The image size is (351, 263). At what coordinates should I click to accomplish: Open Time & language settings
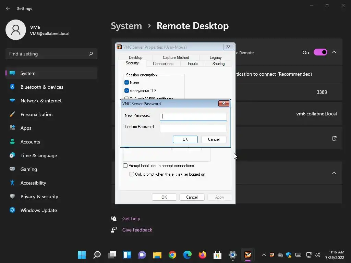[x=51, y=155]
